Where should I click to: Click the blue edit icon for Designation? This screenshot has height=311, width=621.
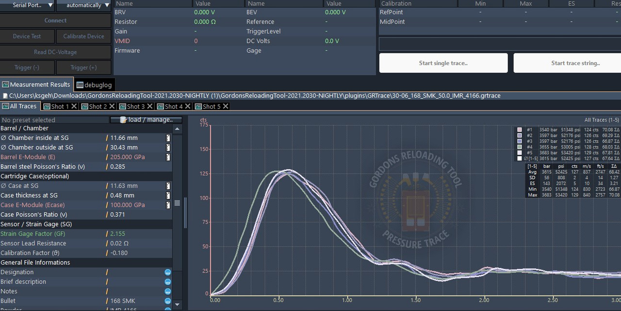[x=168, y=273]
